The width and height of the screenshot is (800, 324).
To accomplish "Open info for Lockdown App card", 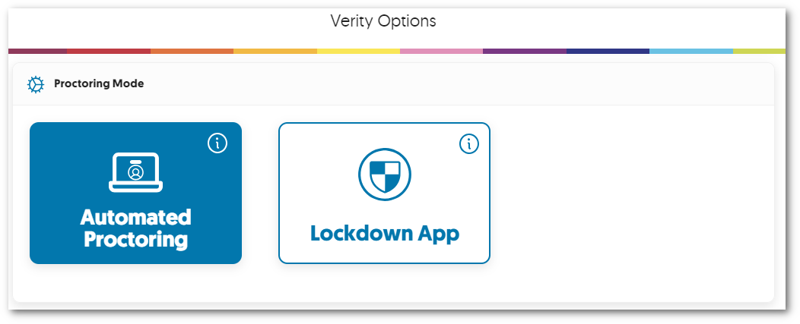I will coord(469,143).
